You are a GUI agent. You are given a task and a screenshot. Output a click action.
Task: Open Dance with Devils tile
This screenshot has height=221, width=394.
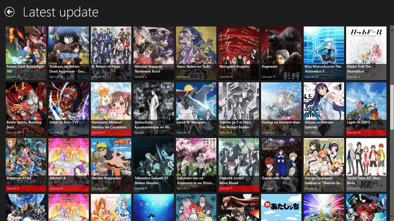(x=281, y=165)
